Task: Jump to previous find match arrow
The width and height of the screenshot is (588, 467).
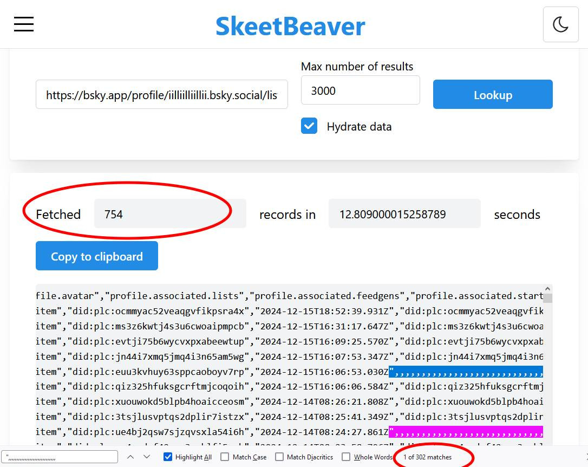Action: (x=130, y=457)
